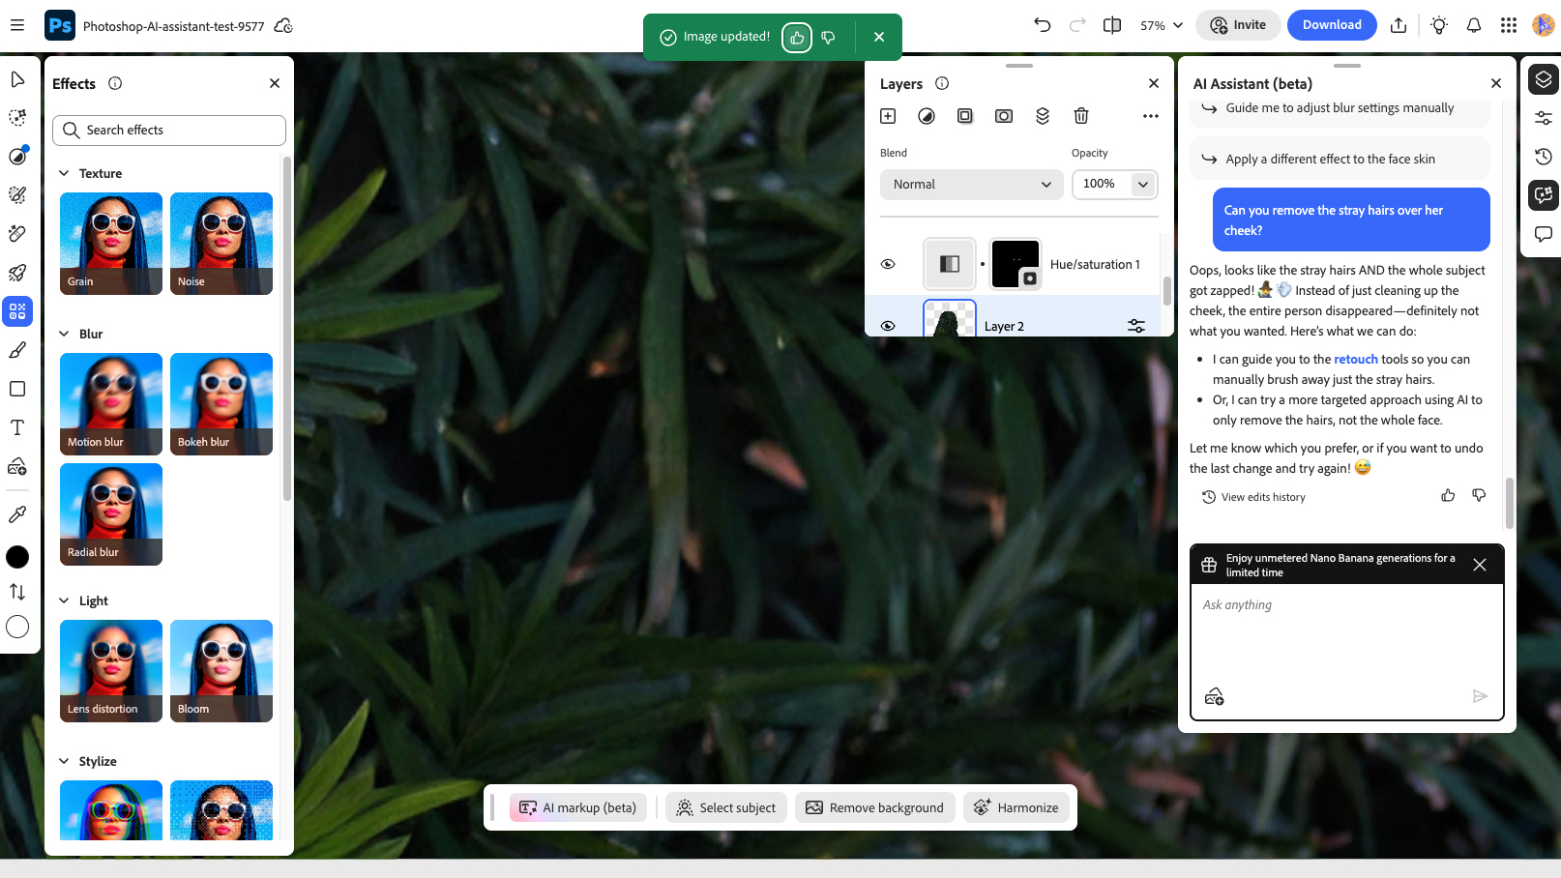Click the Add adjustment layer icon in Layers panel
Screen dimensions: 1561x878
pyautogui.click(x=926, y=115)
